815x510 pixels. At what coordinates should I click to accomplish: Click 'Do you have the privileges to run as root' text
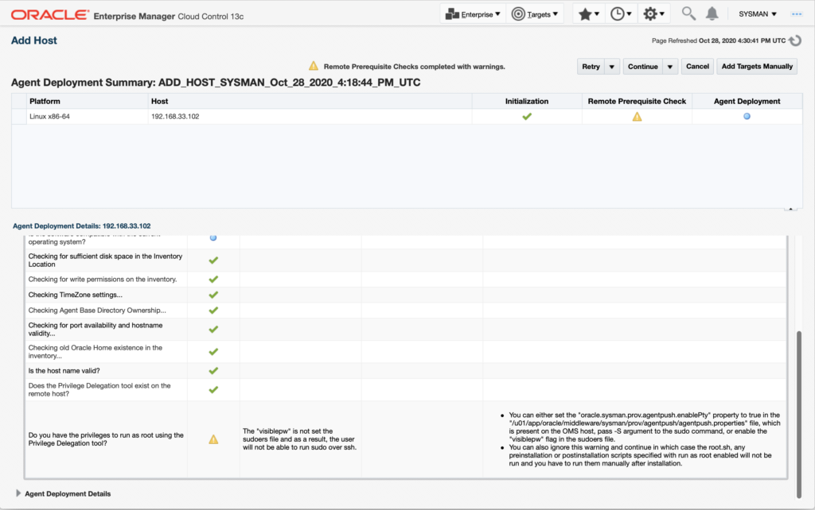[x=106, y=439]
